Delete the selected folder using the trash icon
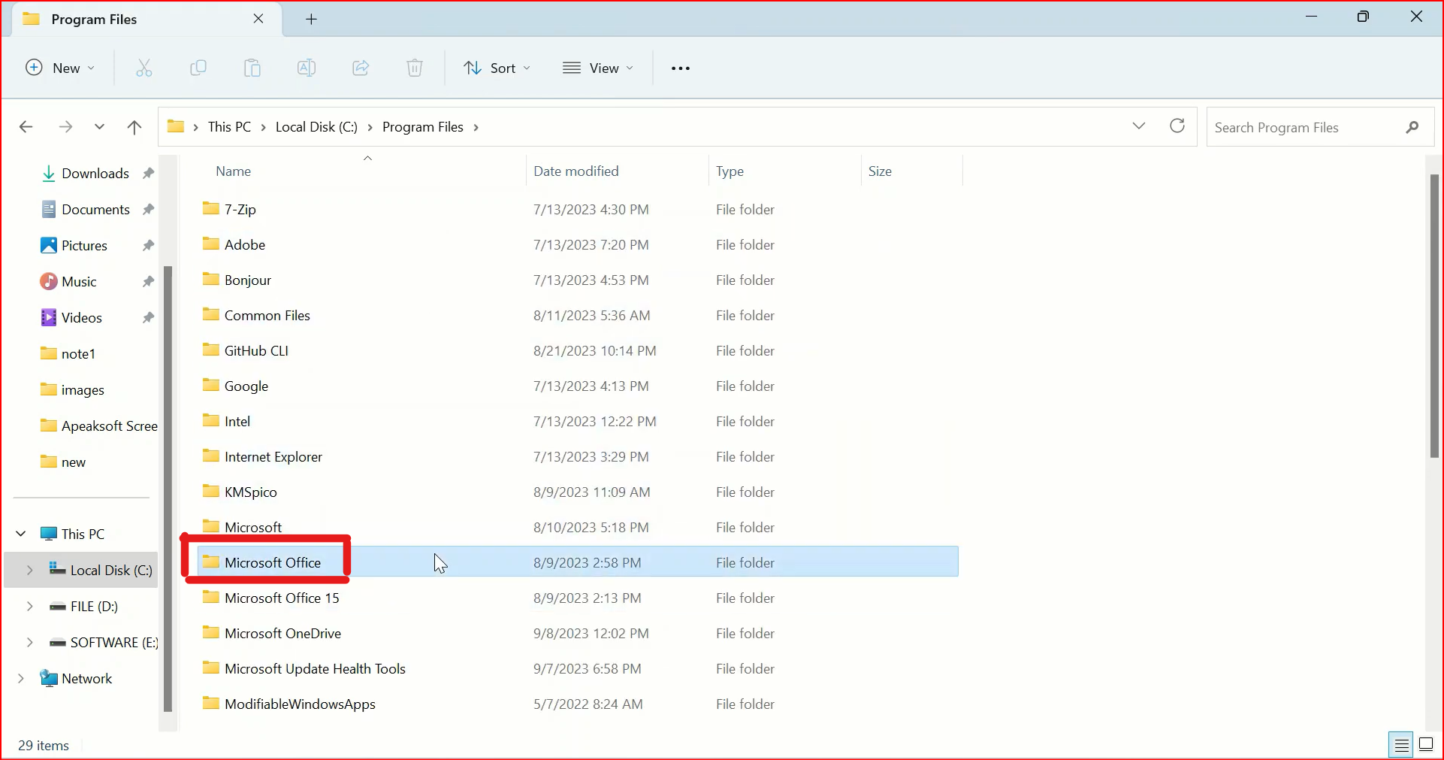This screenshot has height=760, width=1444. pyautogui.click(x=415, y=68)
